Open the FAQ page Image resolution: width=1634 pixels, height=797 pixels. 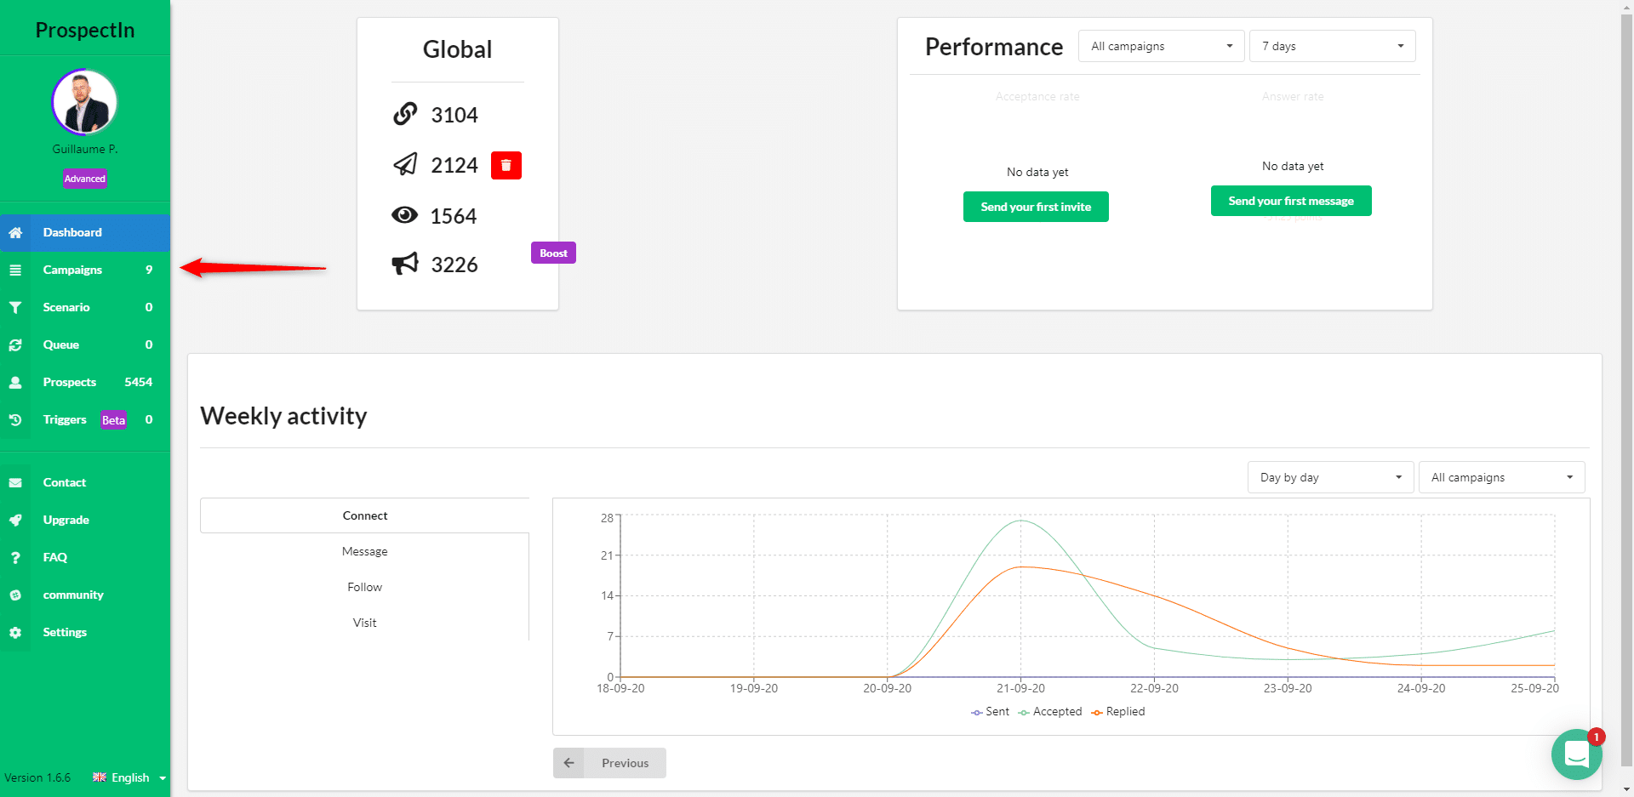point(85,557)
